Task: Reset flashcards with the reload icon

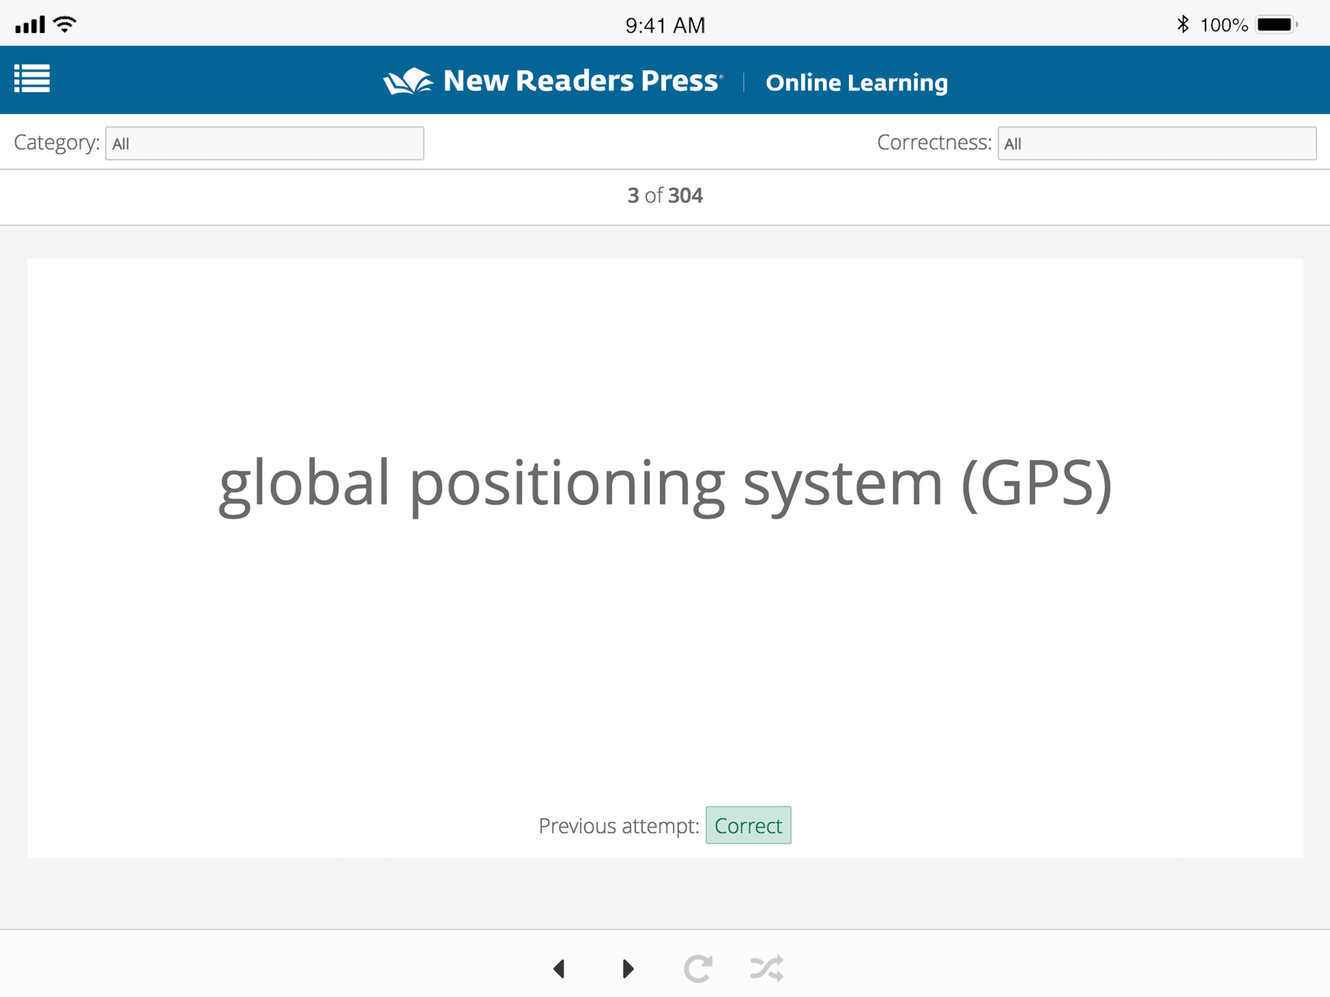Action: pyautogui.click(x=698, y=969)
